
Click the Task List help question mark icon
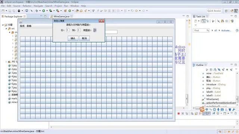[x=237, y=31]
